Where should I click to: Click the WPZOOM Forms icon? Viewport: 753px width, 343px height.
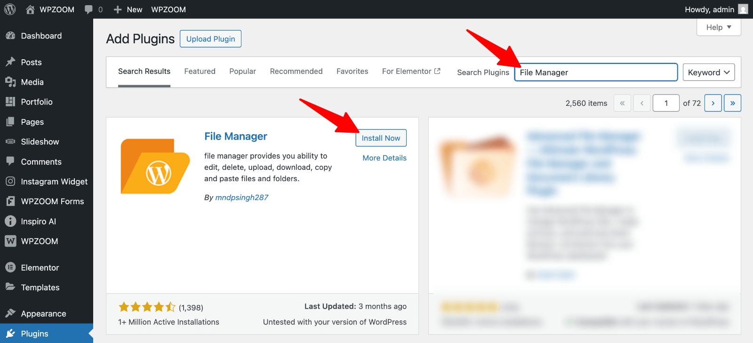click(x=10, y=201)
